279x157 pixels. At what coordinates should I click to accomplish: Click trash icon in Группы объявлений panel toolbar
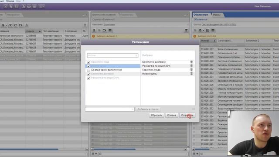click(x=186, y=31)
